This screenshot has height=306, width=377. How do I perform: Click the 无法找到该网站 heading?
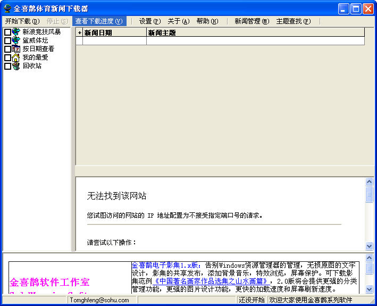tap(116, 196)
